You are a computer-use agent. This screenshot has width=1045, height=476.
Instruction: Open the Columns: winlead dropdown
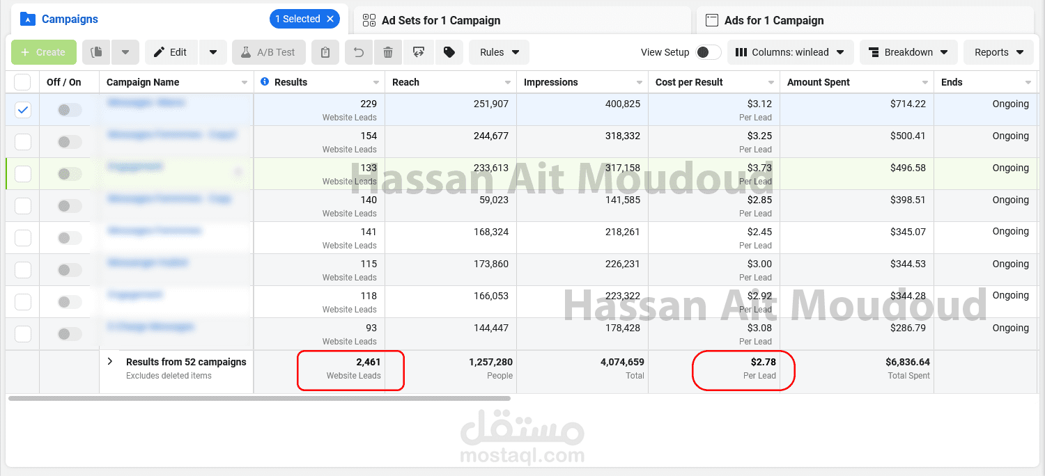click(x=790, y=52)
